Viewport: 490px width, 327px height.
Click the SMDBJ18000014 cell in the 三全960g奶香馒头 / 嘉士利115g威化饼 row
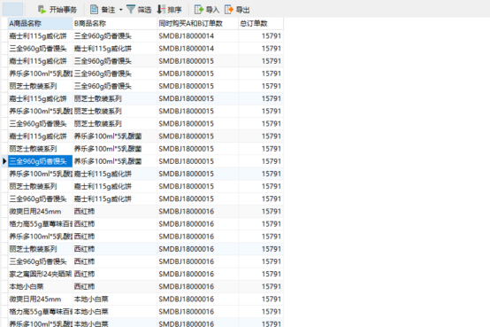(198, 49)
